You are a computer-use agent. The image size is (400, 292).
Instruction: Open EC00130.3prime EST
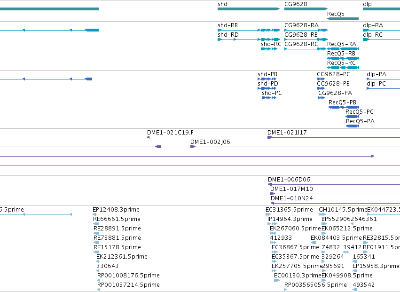pyautogui.click(x=298, y=276)
